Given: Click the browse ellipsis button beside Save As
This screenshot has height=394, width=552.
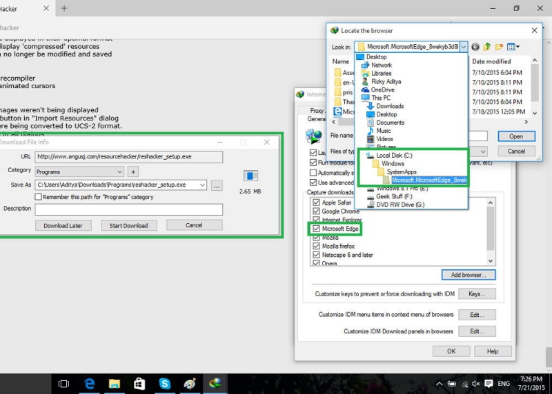Looking at the screenshot, I should click(217, 185).
